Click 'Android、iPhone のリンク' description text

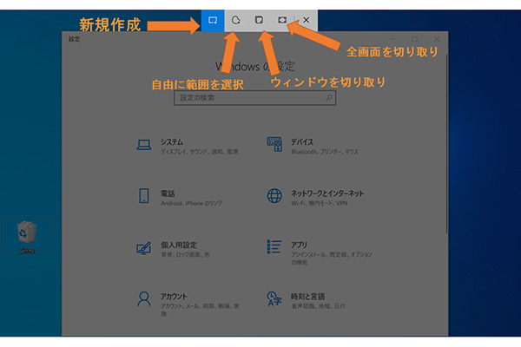tap(191, 203)
